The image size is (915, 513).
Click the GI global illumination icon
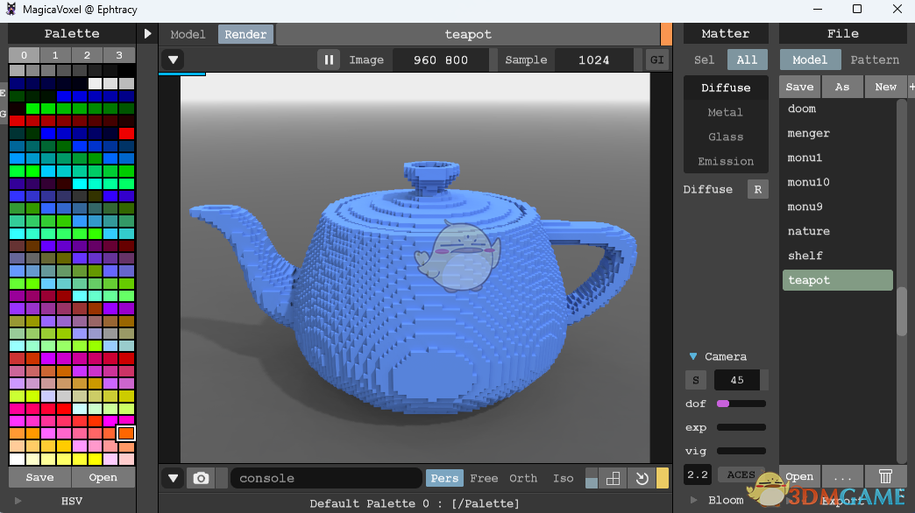(656, 60)
